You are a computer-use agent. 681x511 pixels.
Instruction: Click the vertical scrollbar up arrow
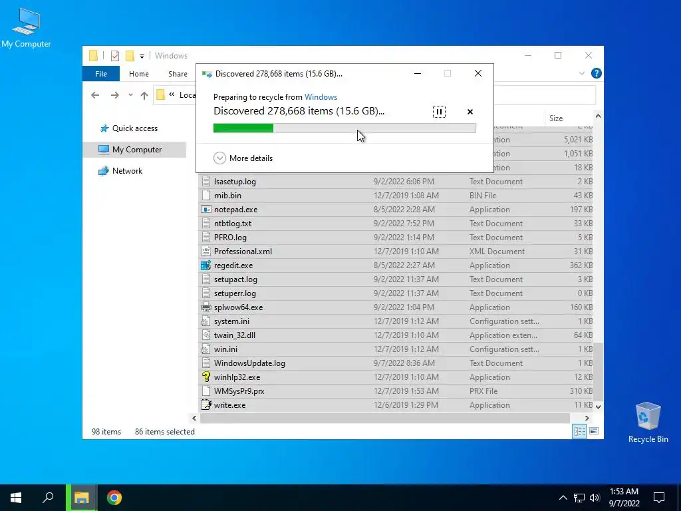tap(598, 116)
